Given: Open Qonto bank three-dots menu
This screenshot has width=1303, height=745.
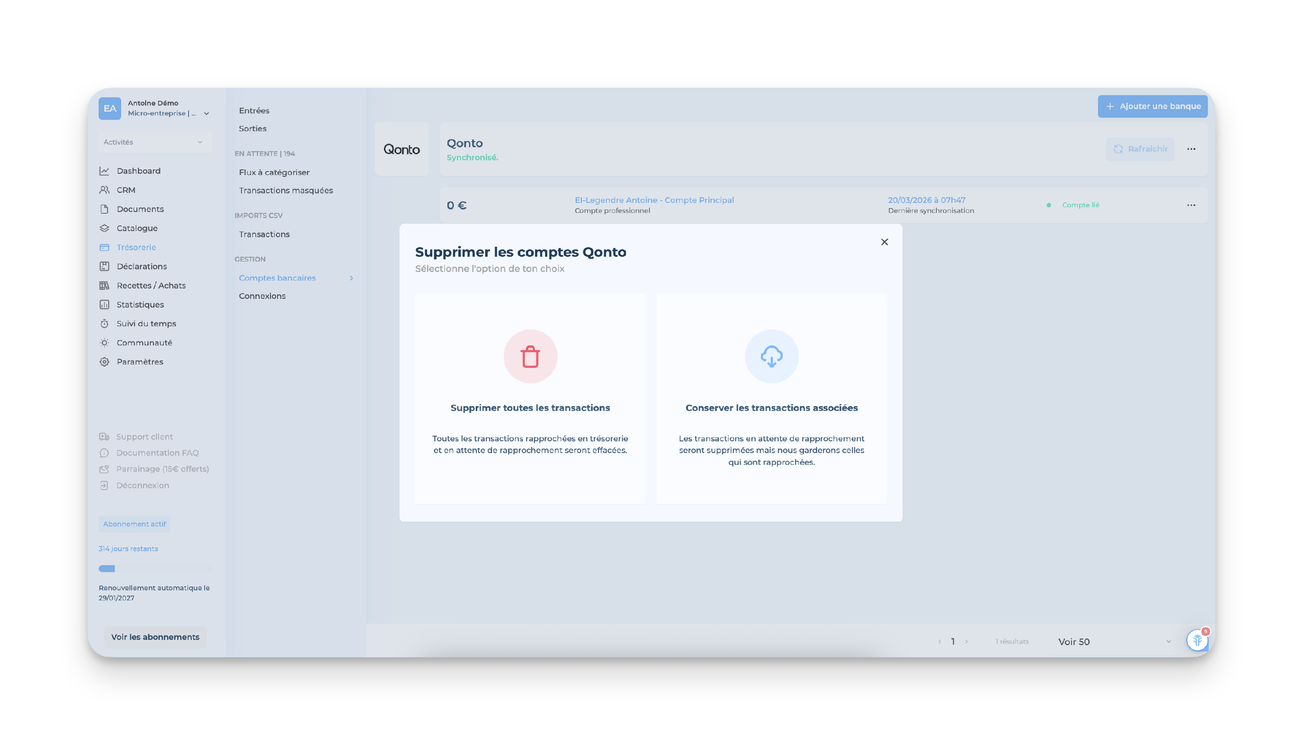Looking at the screenshot, I should coord(1191,149).
